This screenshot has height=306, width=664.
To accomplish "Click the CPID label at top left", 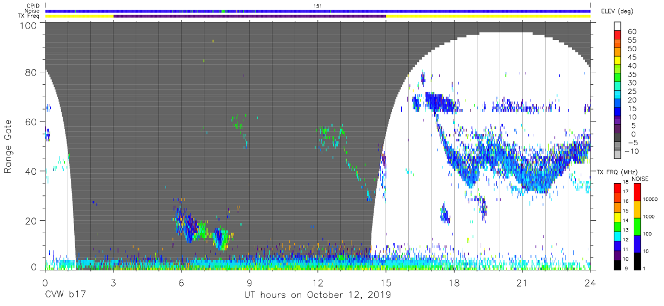I will (34, 6).
